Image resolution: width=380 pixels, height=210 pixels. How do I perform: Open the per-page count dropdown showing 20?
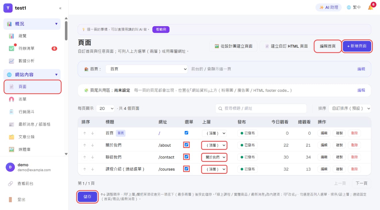click(105, 108)
